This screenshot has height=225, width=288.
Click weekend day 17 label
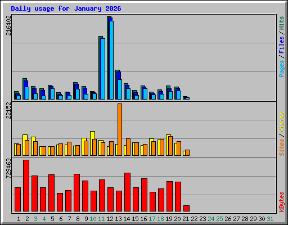point(152,219)
